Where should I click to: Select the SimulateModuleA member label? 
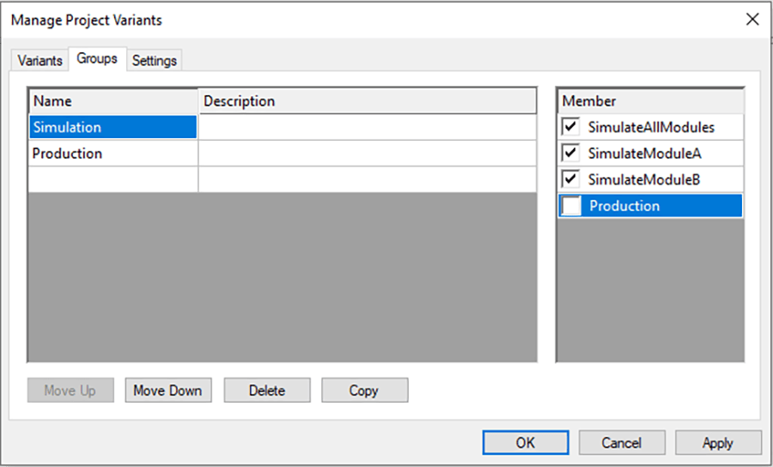pyautogui.click(x=644, y=153)
